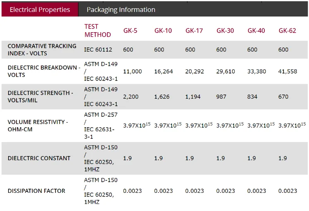The height and width of the screenshot is (211, 309).
Task: Select the 41,558 breakdown value for GK-62
Action: pos(287,71)
